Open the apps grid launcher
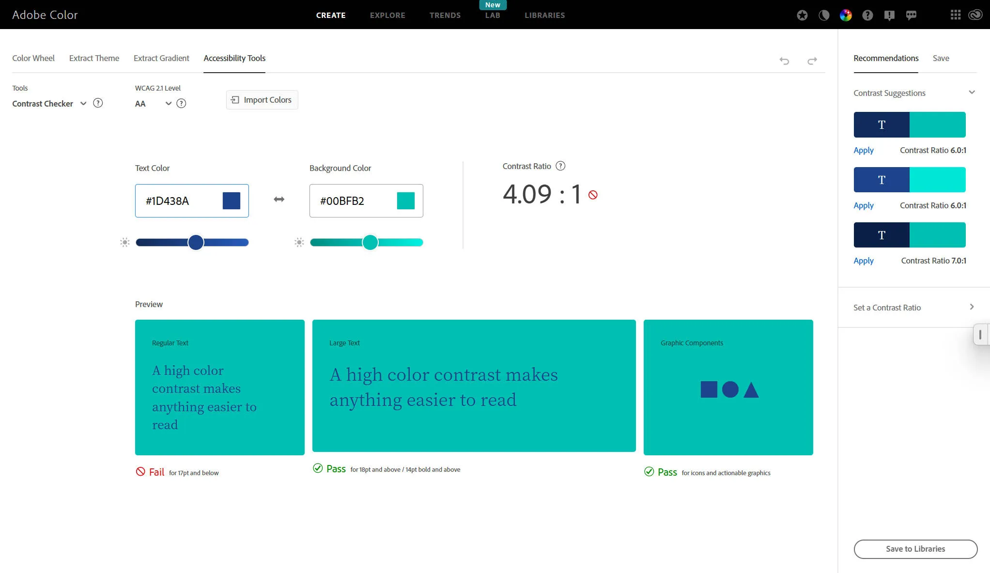The width and height of the screenshot is (990, 573). point(955,15)
